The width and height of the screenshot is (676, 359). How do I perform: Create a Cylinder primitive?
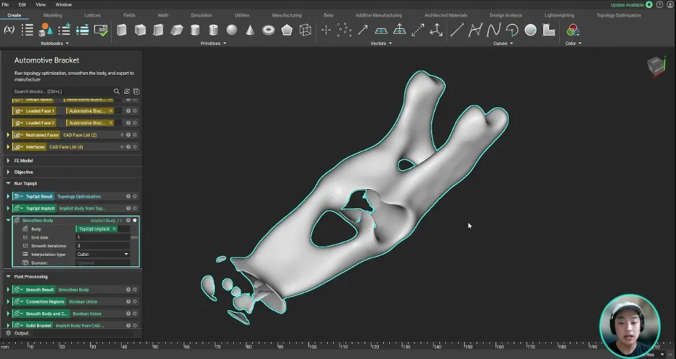coord(195,30)
